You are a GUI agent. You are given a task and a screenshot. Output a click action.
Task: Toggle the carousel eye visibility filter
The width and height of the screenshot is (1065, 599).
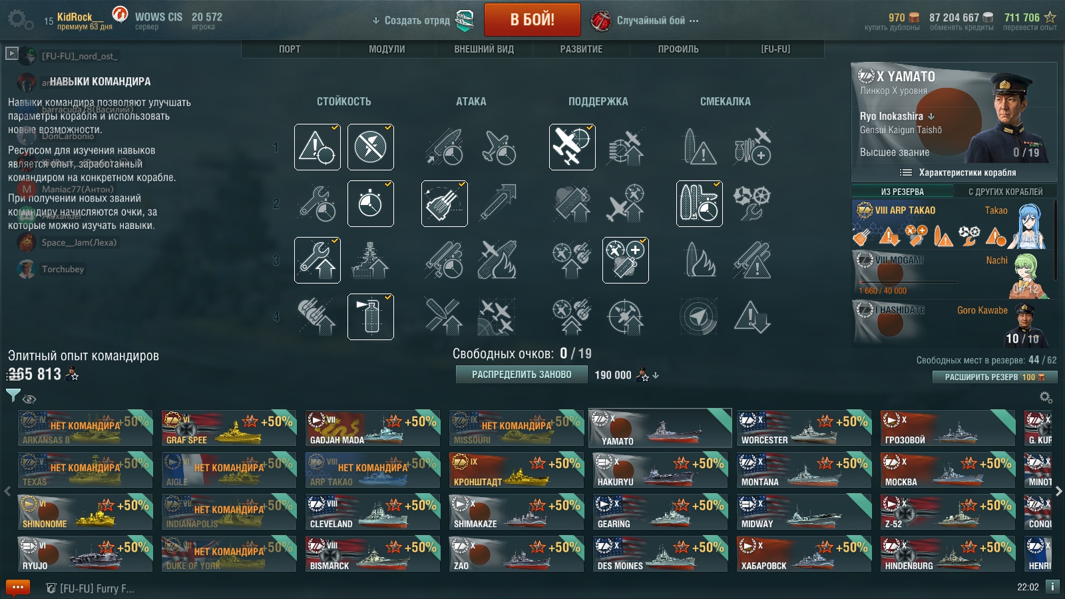click(29, 399)
